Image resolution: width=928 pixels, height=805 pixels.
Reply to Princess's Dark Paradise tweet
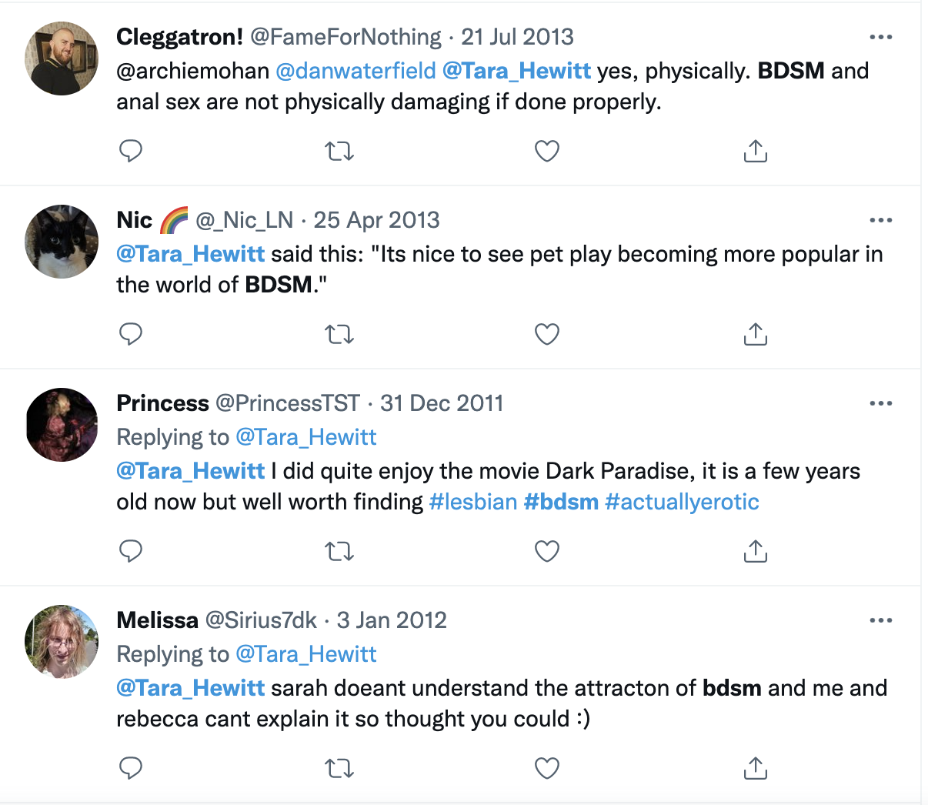(x=131, y=551)
